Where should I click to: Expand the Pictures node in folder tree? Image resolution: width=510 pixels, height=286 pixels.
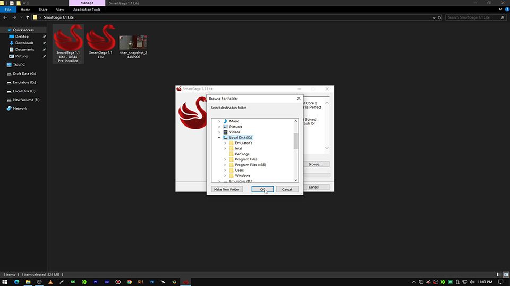tap(219, 127)
